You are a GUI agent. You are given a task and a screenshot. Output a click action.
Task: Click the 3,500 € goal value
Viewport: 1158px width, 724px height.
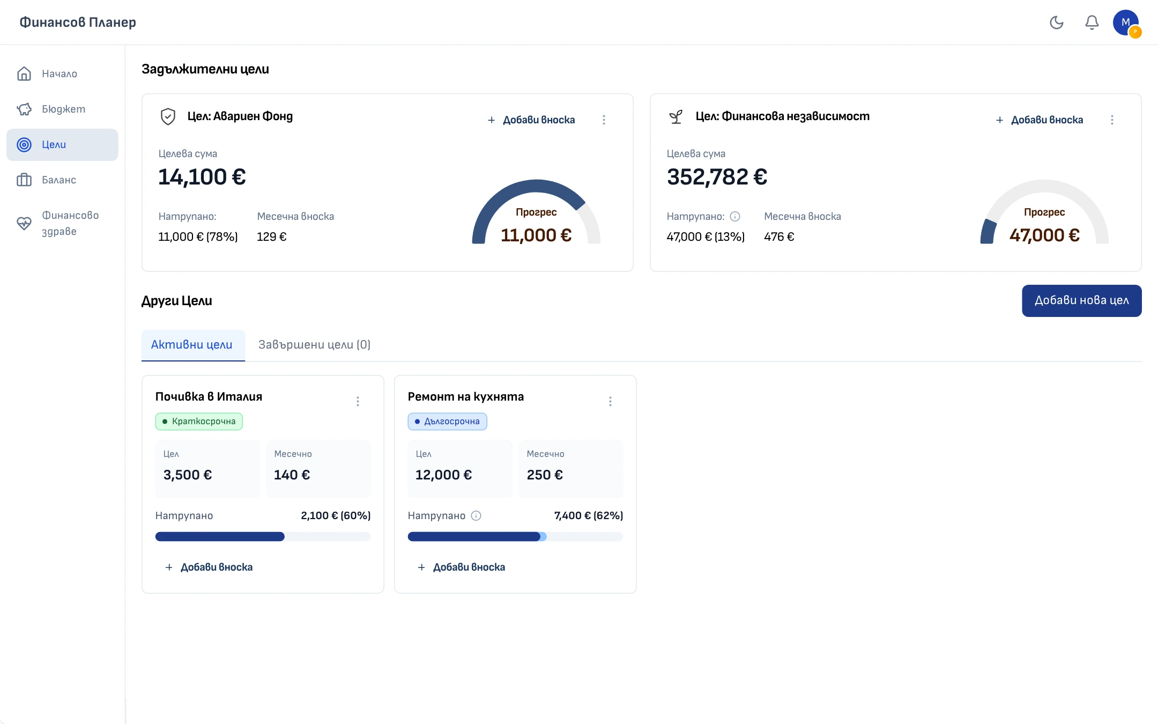coord(188,475)
